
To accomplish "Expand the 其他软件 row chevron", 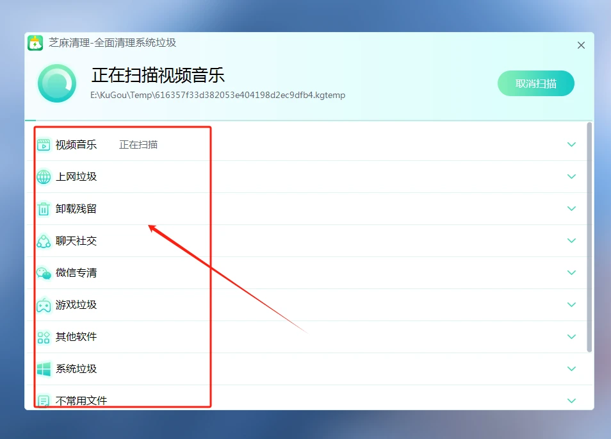I will tap(571, 336).
